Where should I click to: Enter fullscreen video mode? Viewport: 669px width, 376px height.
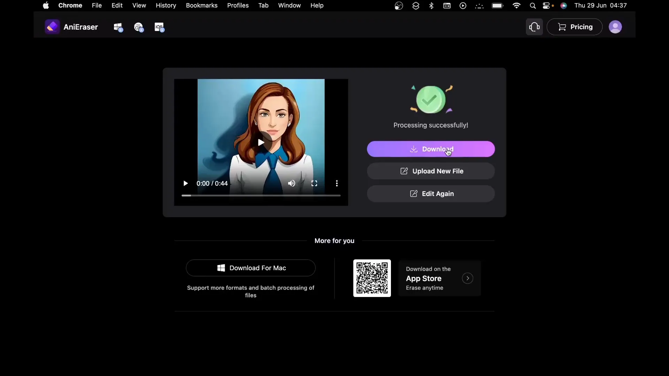pos(314,183)
